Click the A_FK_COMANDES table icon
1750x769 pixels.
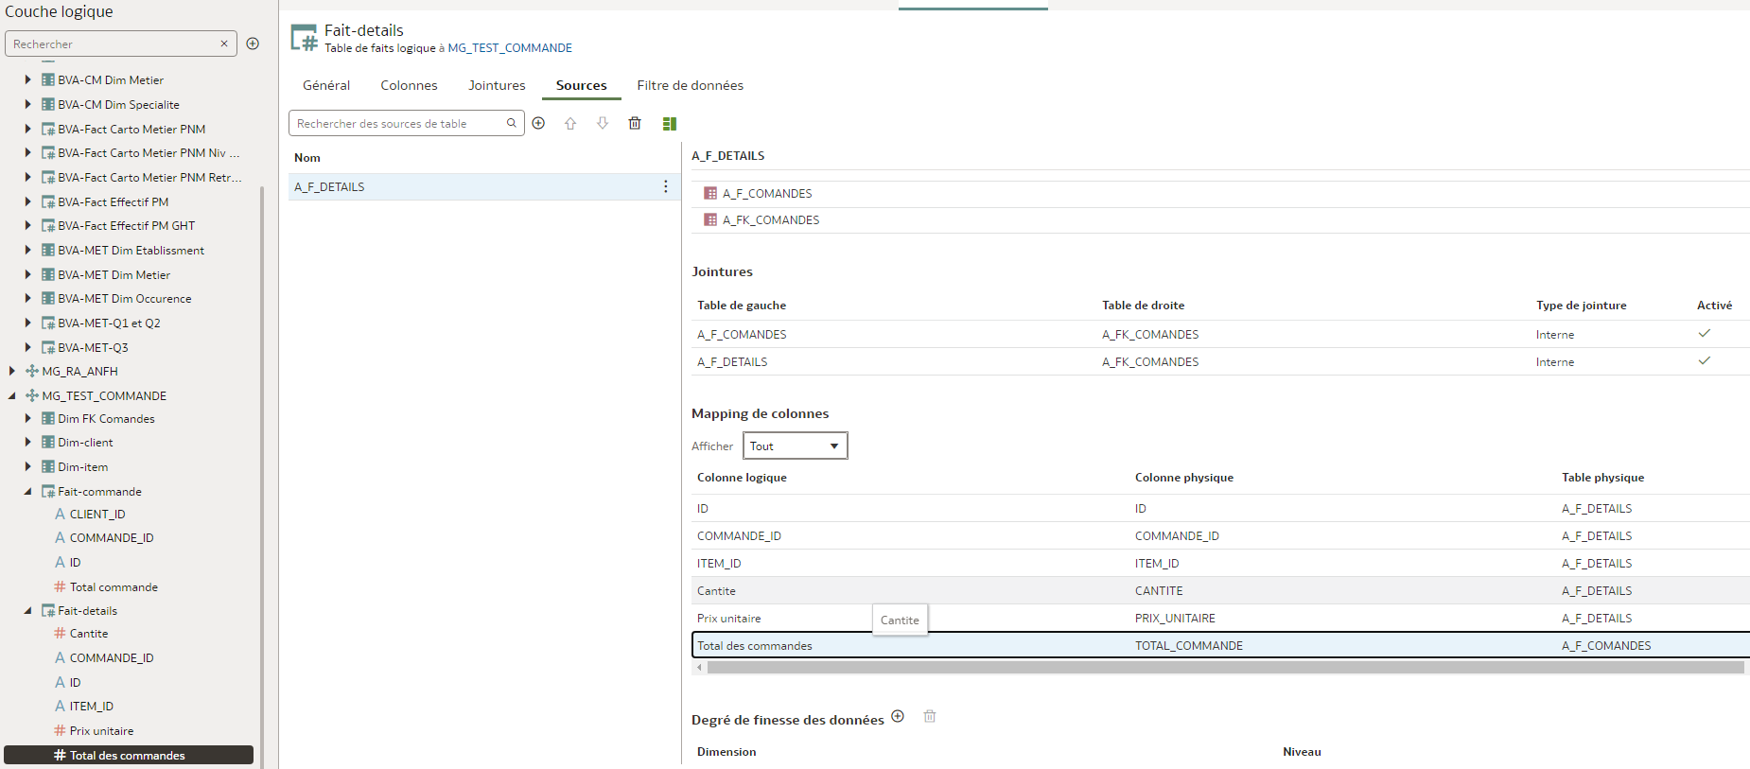pyautogui.click(x=710, y=219)
